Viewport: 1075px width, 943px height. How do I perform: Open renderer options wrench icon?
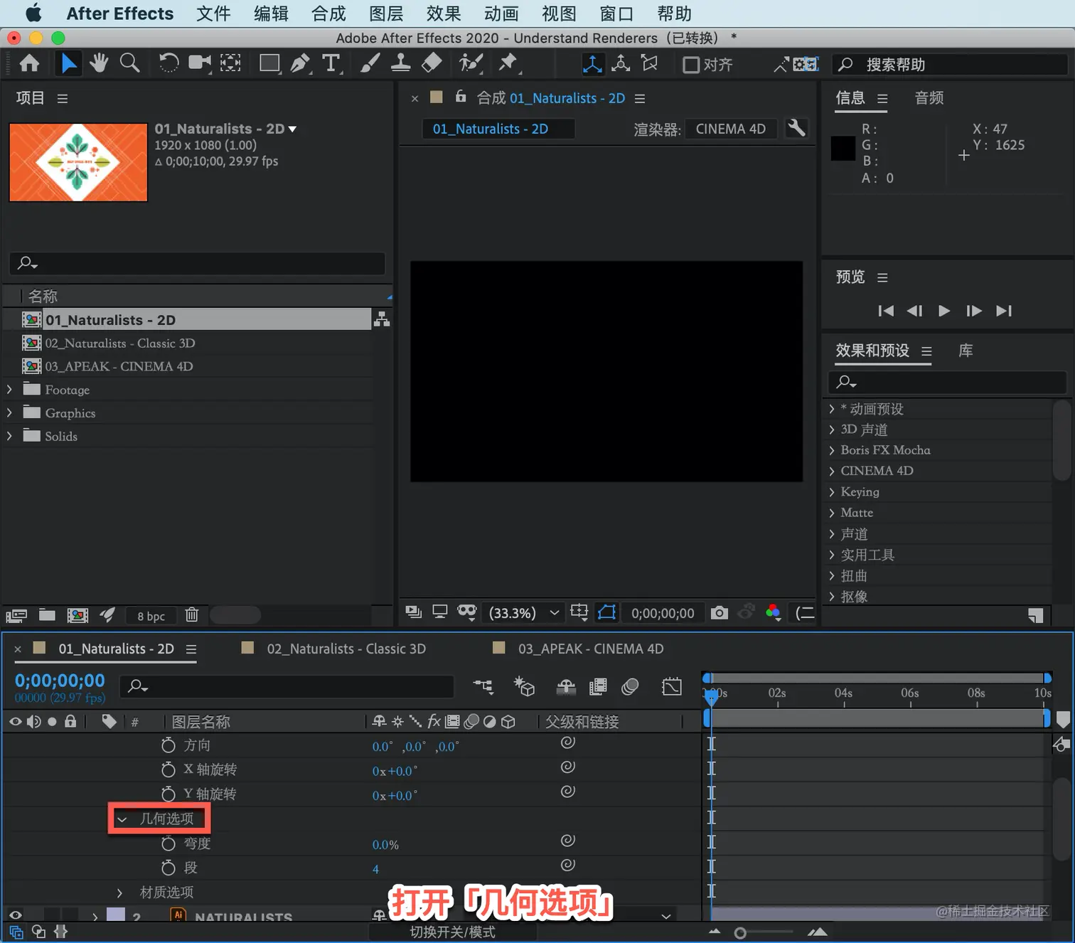coord(797,129)
